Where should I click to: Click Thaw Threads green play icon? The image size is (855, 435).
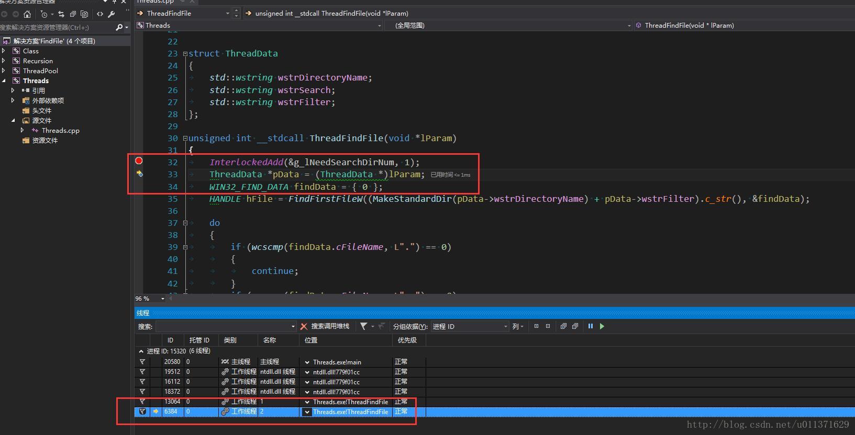pos(602,326)
